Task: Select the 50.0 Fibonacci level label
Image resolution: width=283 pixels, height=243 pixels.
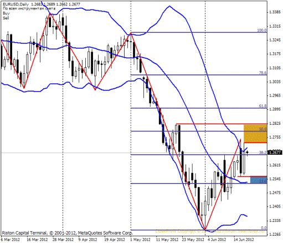Action: point(263,129)
